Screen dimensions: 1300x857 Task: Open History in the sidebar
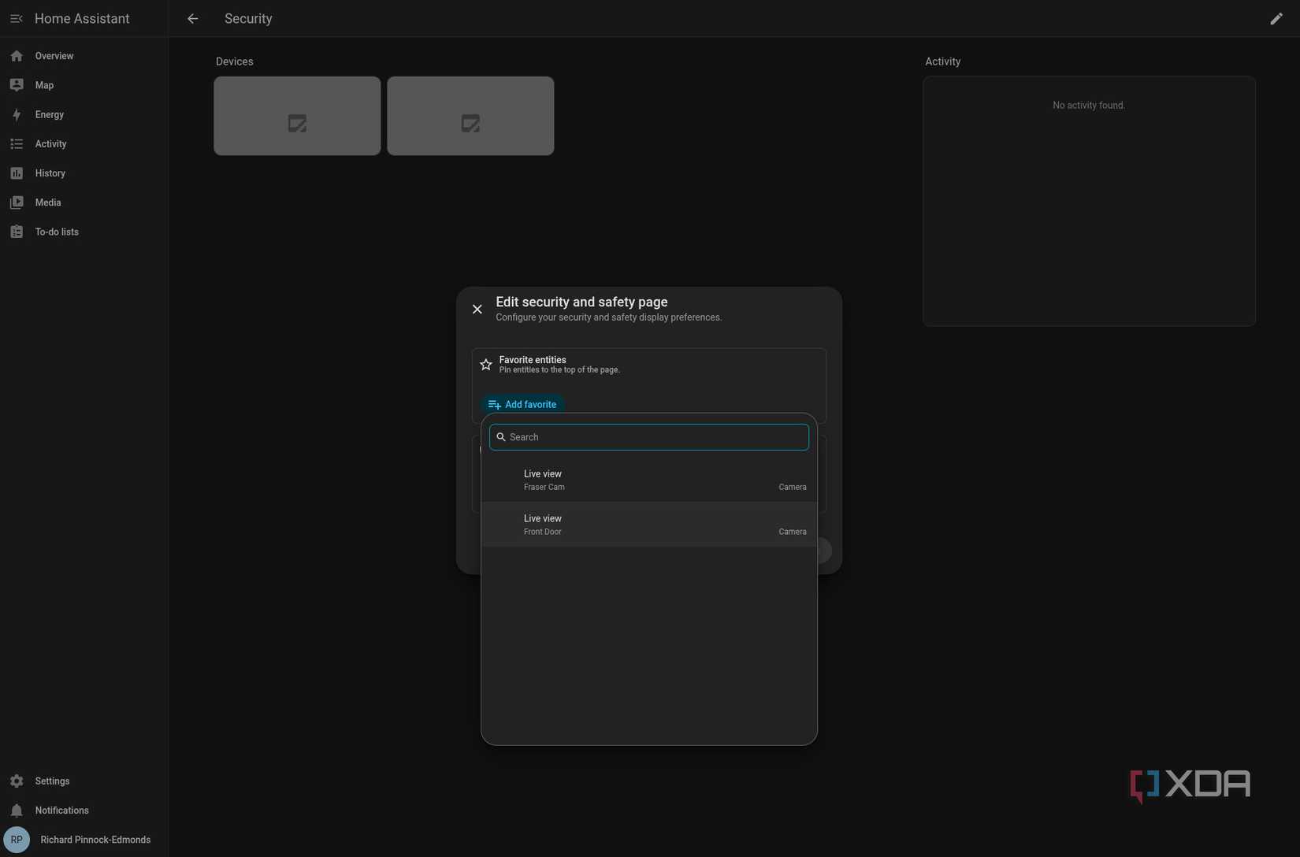(84, 173)
